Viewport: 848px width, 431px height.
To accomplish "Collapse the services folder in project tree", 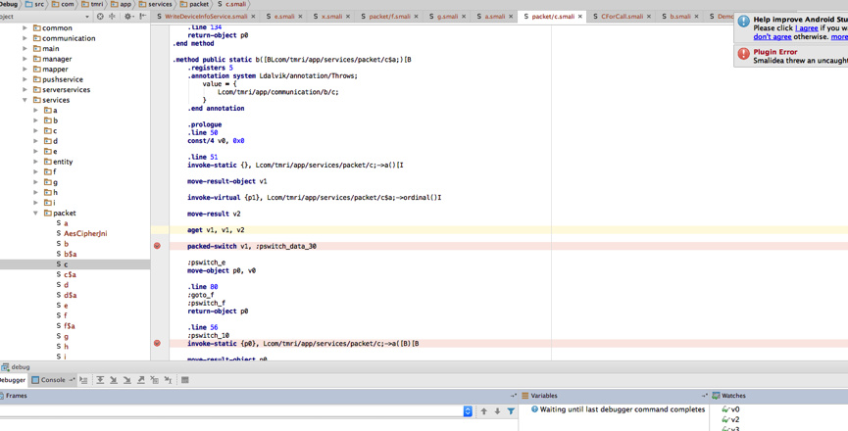I will [25, 100].
